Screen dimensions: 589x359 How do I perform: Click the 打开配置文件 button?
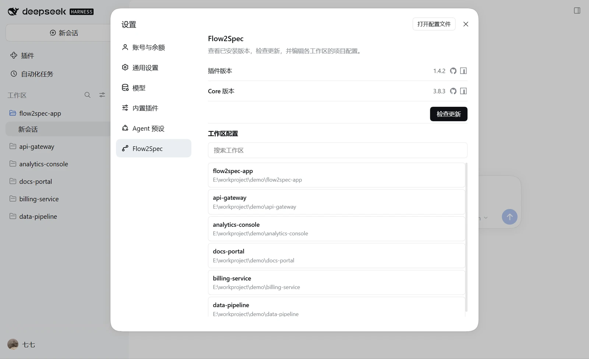(434, 24)
